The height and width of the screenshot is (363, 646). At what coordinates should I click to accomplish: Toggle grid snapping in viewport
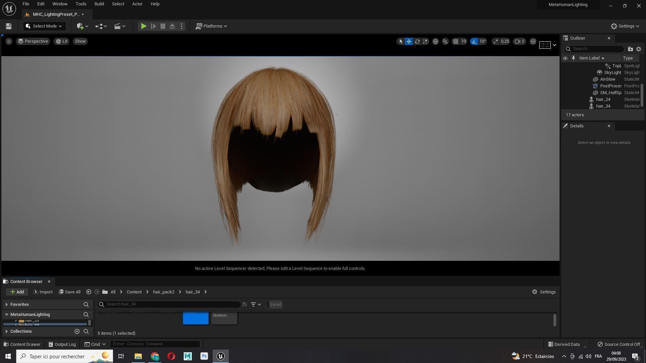pyautogui.click(x=456, y=41)
